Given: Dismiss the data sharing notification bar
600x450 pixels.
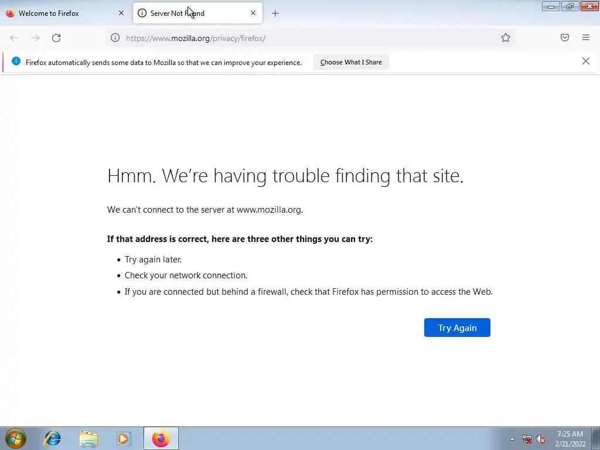Looking at the screenshot, I should coord(585,61).
